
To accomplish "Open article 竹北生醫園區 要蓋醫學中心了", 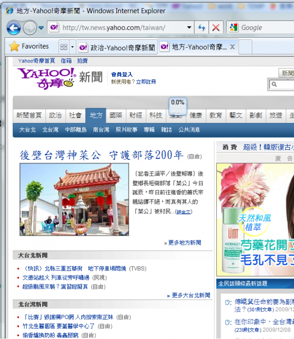I will tap(59, 326).
